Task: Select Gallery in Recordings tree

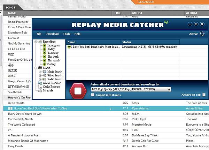Action: (52, 64)
